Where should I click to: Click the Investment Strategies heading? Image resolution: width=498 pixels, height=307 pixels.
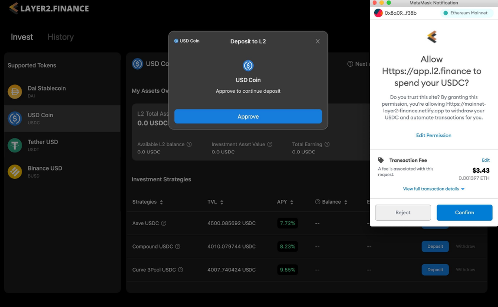(161, 179)
